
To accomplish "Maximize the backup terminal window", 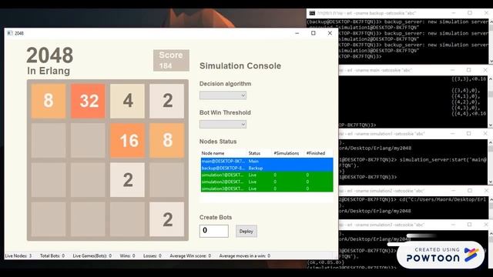I will [x=470, y=13].
